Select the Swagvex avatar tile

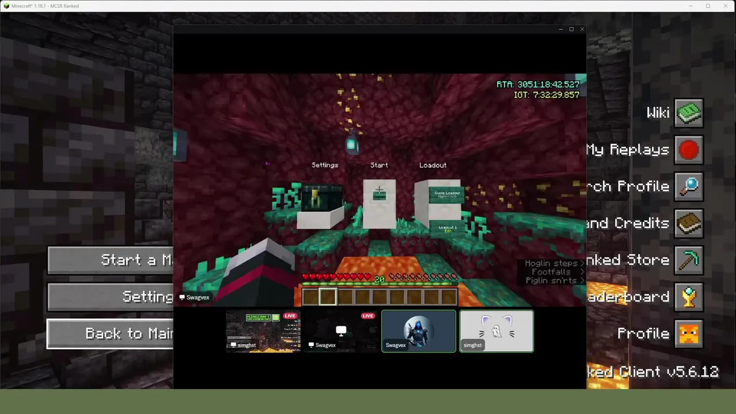419,331
